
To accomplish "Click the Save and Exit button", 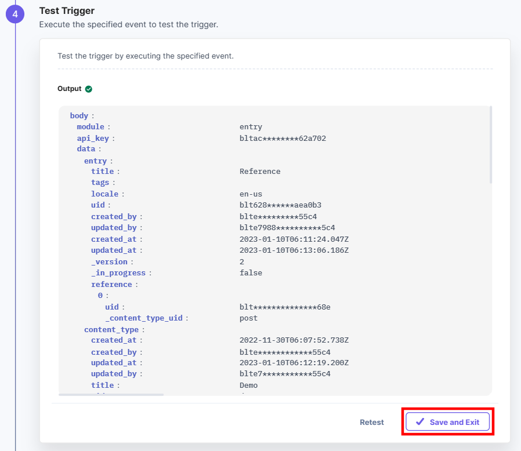I will click(447, 422).
